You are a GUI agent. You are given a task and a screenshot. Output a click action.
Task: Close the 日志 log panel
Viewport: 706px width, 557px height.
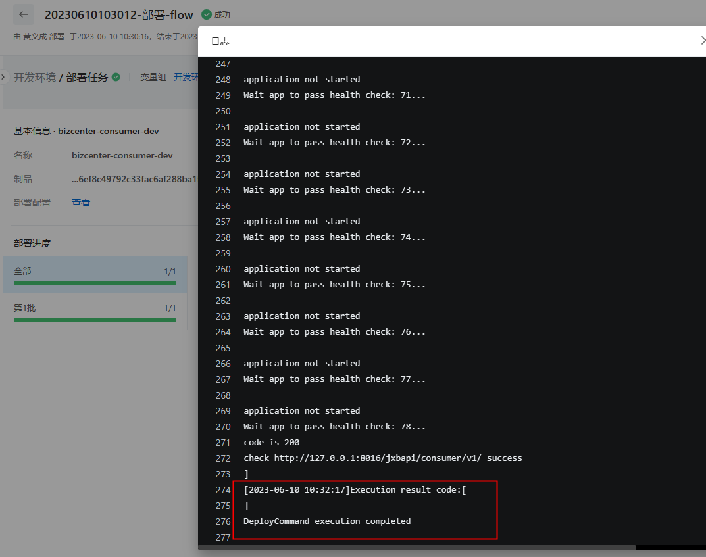pyautogui.click(x=703, y=41)
